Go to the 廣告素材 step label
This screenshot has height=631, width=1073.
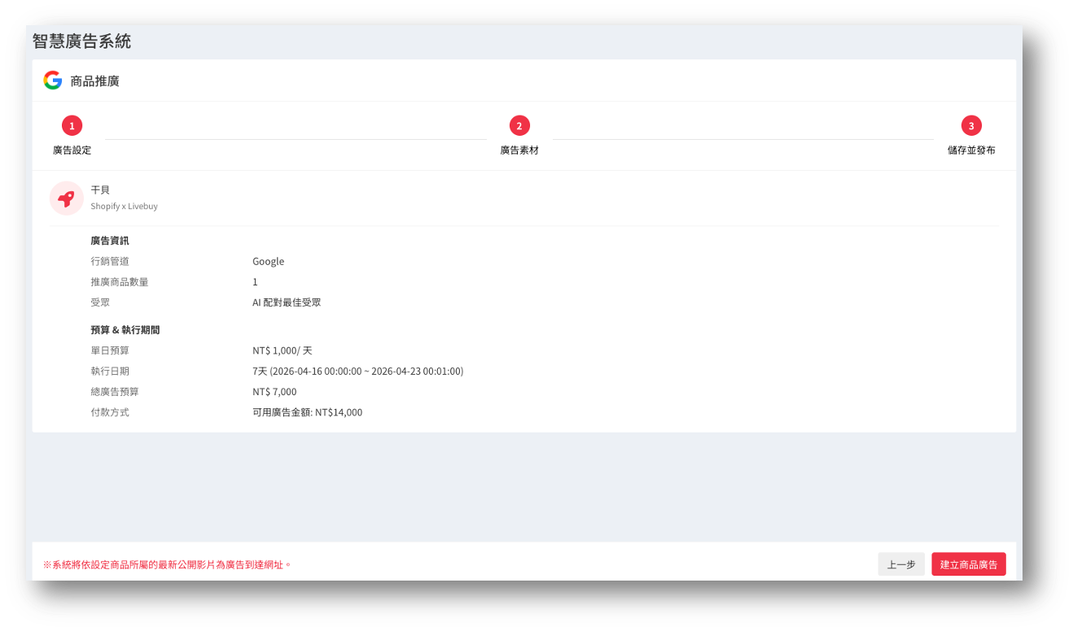point(519,150)
